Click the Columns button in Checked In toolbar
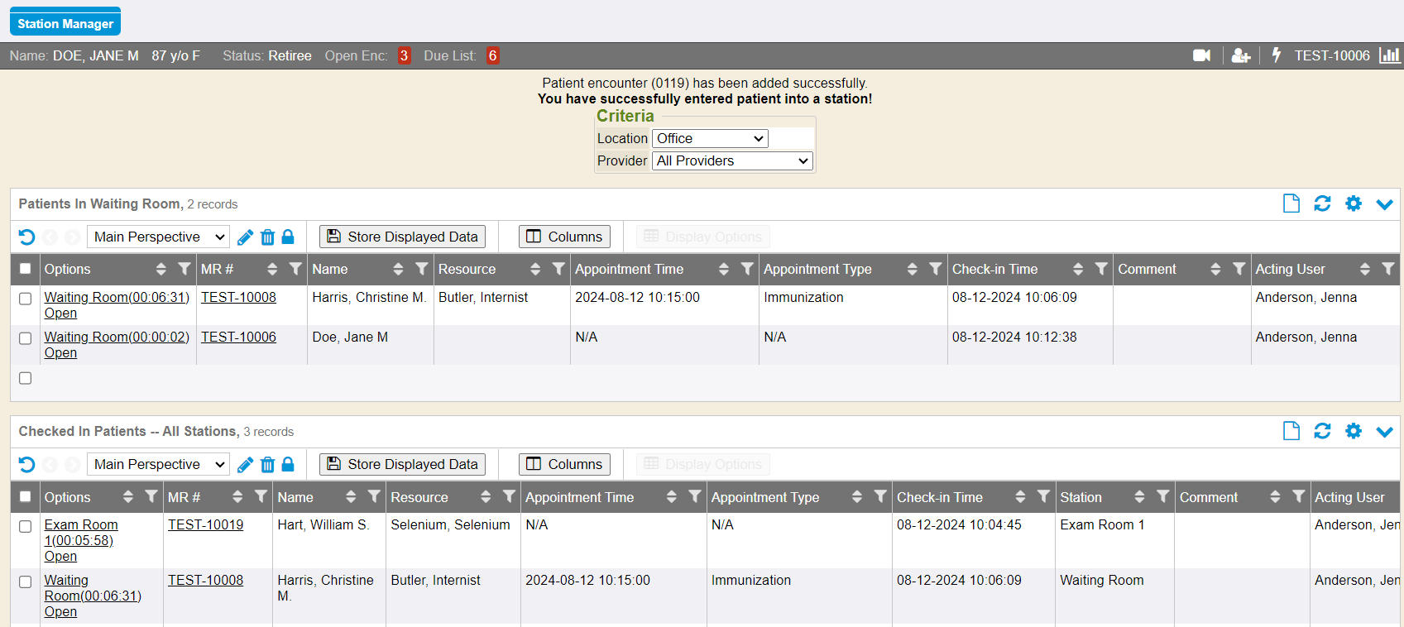 [x=564, y=464]
